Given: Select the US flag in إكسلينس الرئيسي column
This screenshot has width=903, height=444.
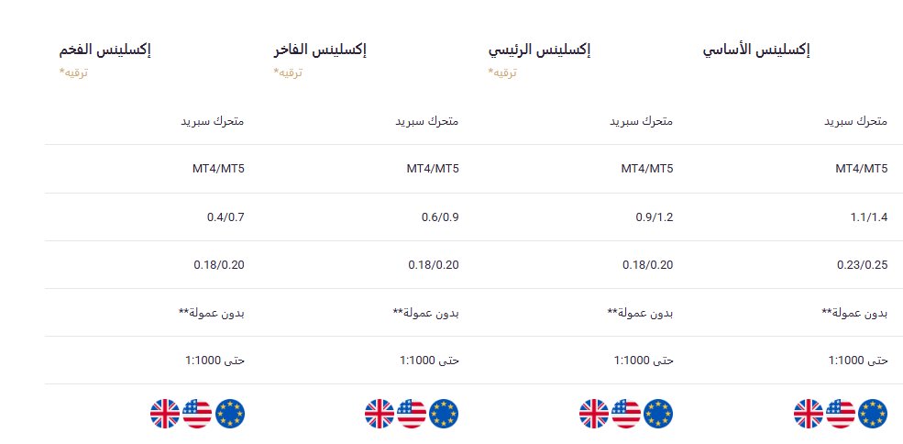Looking at the screenshot, I should [x=626, y=414].
